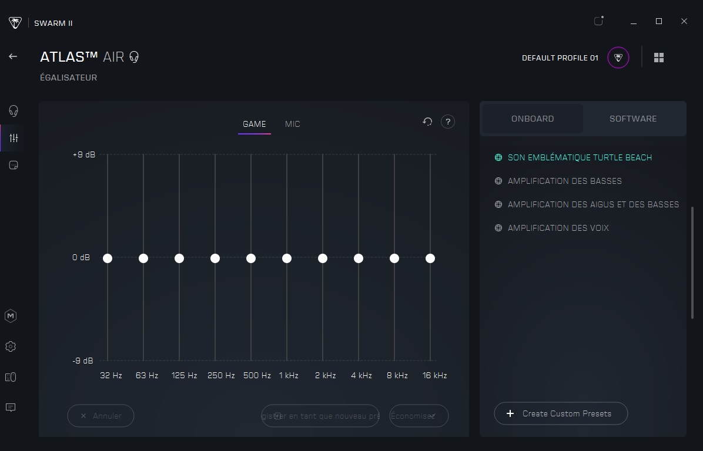The height and width of the screenshot is (451, 703).
Task: Click the 1 kHz slider handle
Action: [287, 258]
